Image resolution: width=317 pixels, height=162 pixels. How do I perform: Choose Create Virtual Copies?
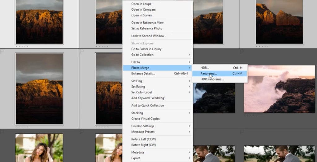145,119
